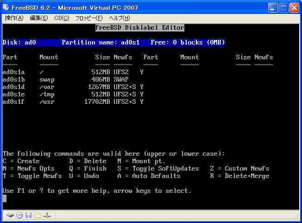Click the 'Q = Finish' command
The height and width of the screenshot is (223, 302).
pyautogui.click(x=88, y=168)
